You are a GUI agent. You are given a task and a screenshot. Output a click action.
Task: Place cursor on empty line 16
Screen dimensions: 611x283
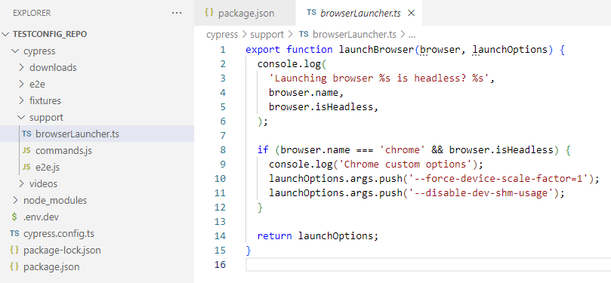click(x=428, y=265)
